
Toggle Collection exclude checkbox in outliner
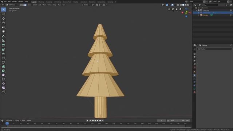pos(199,10)
